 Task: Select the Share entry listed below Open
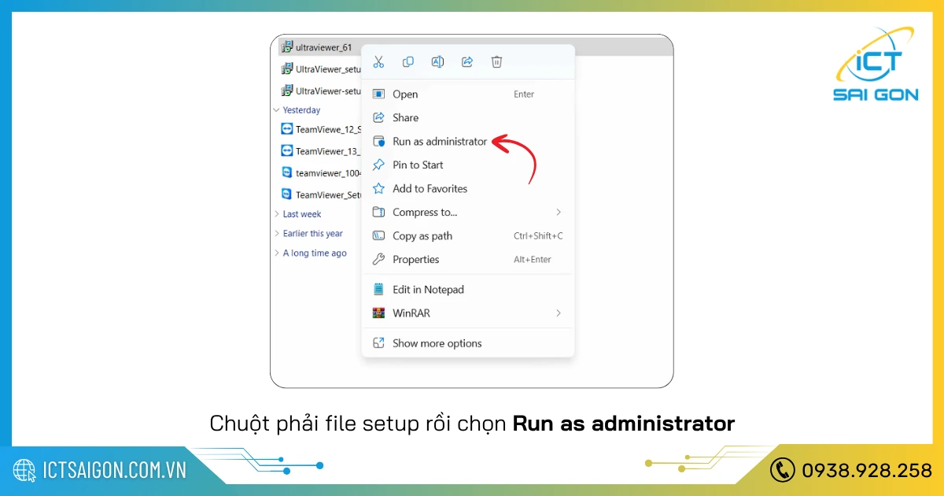(x=468, y=118)
